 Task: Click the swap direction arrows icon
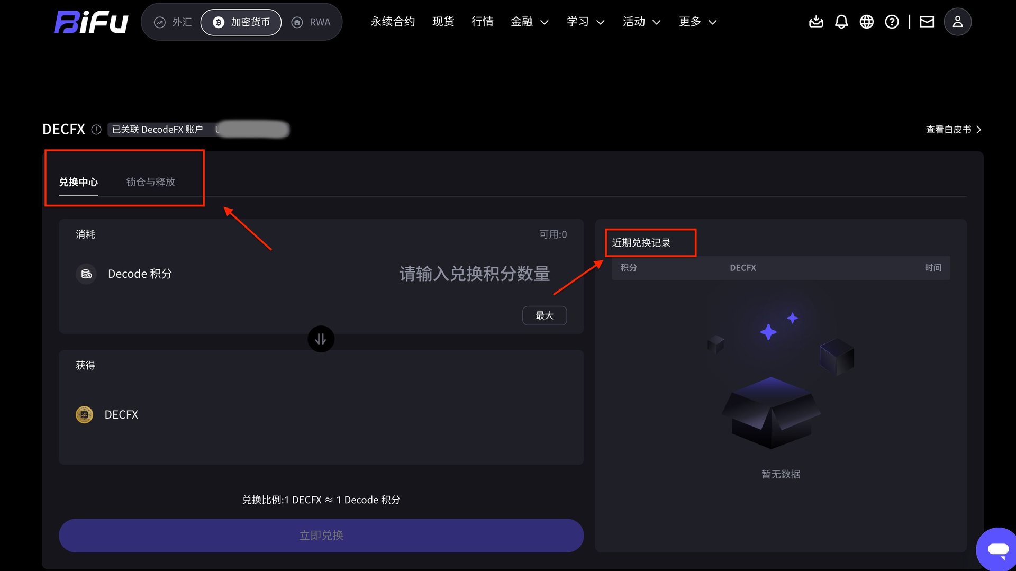(x=321, y=339)
